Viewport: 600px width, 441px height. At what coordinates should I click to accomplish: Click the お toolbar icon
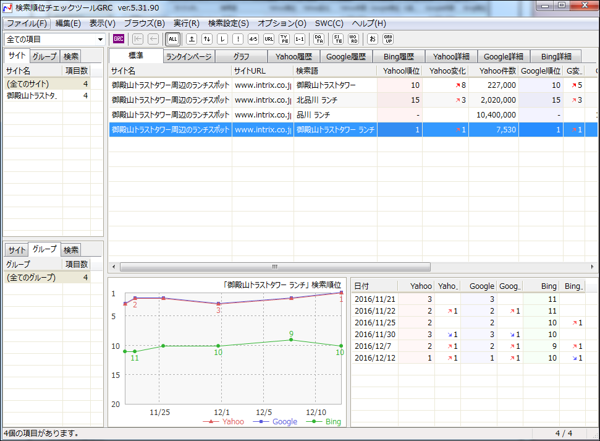pyautogui.click(x=373, y=39)
